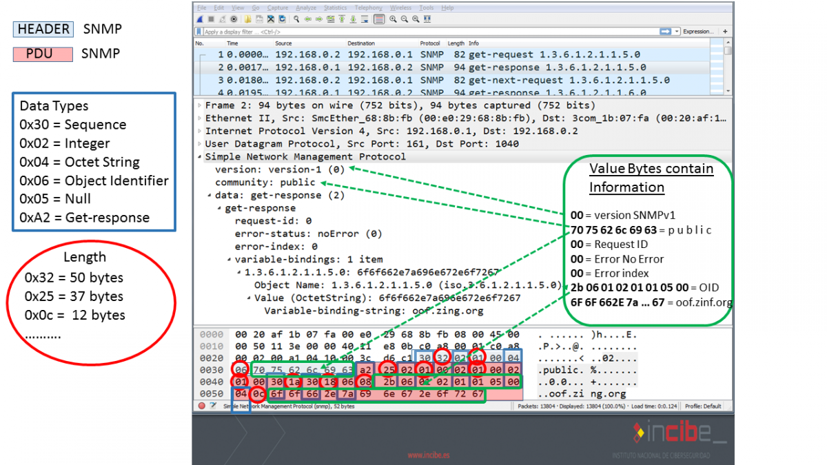Viewport: 827px width, 465px height.
Task: Click the resize columns toolbar icon
Action: pos(428,19)
